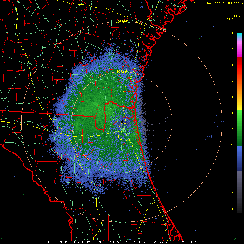Pick the red band on the color bar
The width and height of the screenshot is (244, 244).
click(239, 65)
